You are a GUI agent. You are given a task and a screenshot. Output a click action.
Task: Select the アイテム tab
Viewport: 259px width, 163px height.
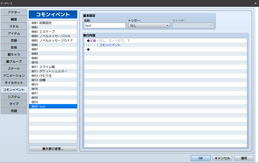click(14, 33)
